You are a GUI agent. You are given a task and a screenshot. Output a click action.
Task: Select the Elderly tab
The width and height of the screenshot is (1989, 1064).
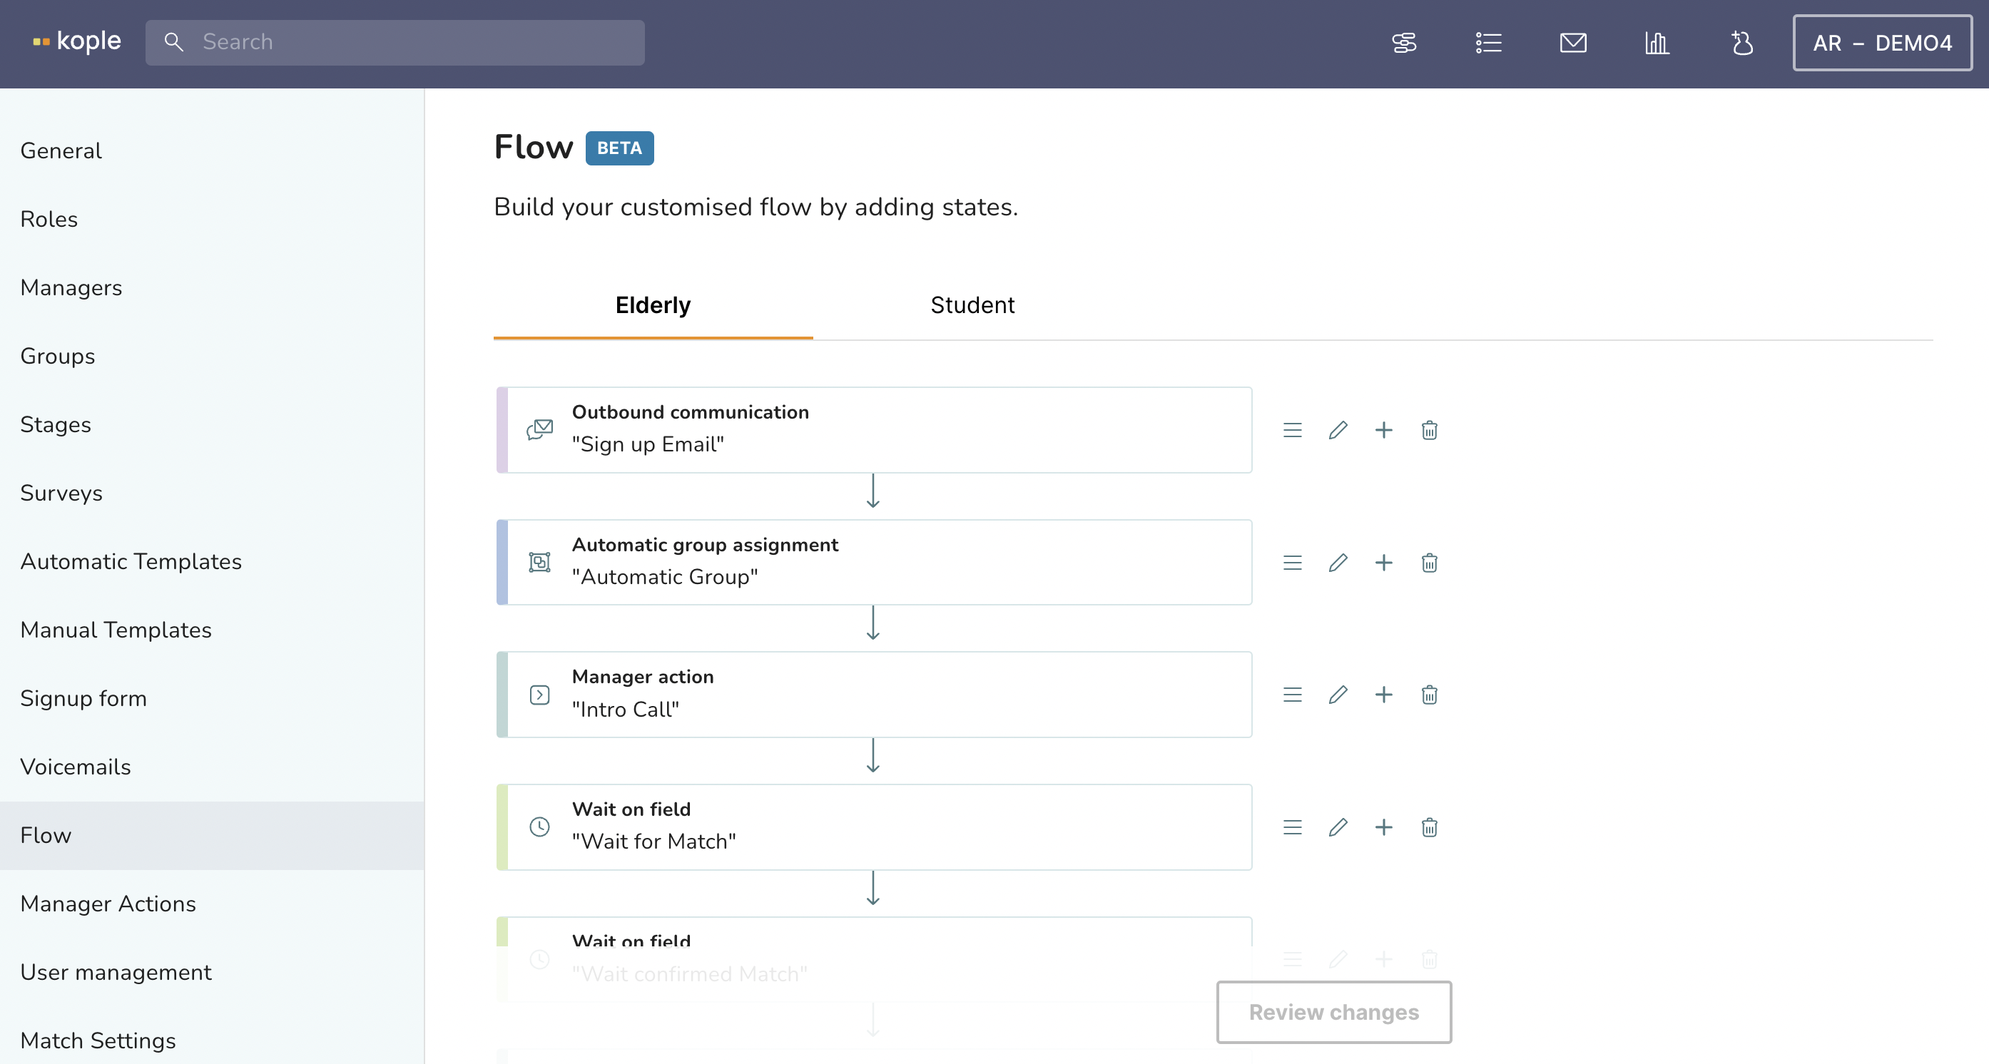[653, 305]
